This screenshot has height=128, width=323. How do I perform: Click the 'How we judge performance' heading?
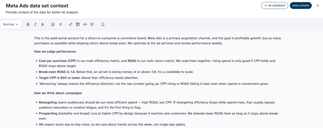pyautogui.click(x=55, y=51)
